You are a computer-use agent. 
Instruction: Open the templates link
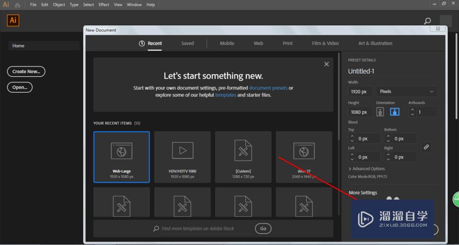pos(225,95)
